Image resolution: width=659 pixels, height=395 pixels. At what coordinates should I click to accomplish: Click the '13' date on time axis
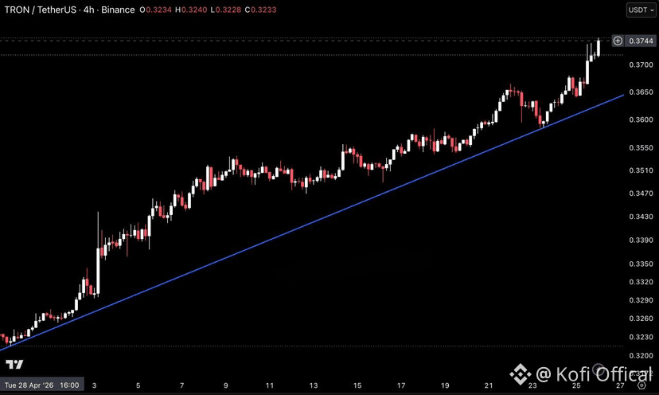pos(314,385)
